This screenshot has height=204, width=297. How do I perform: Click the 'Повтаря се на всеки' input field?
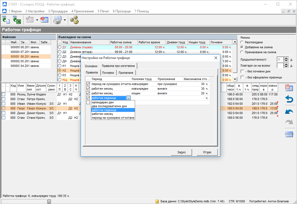tap(280, 66)
